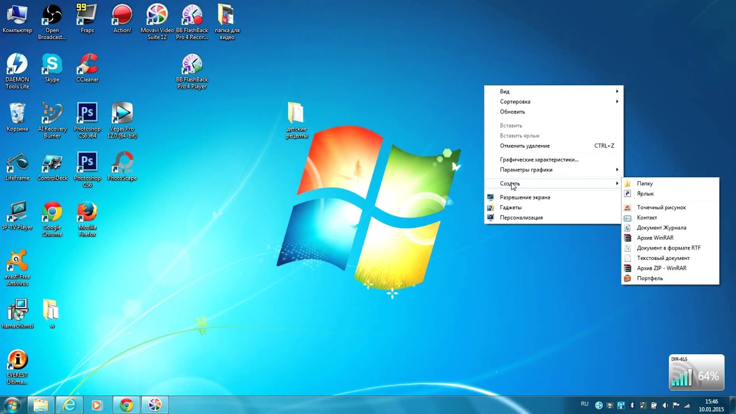The width and height of the screenshot is (736, 414).
Task: Click the Show desktop strip
Action: [732, 405]
